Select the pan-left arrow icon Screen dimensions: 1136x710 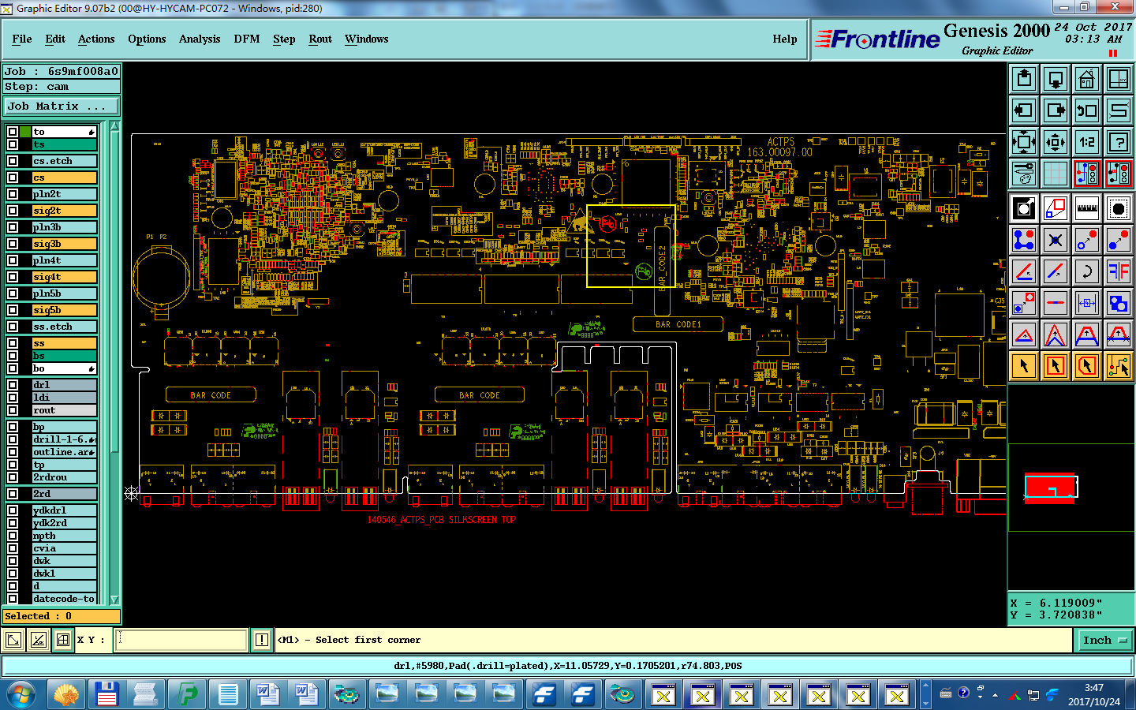tap(1024, 110)
